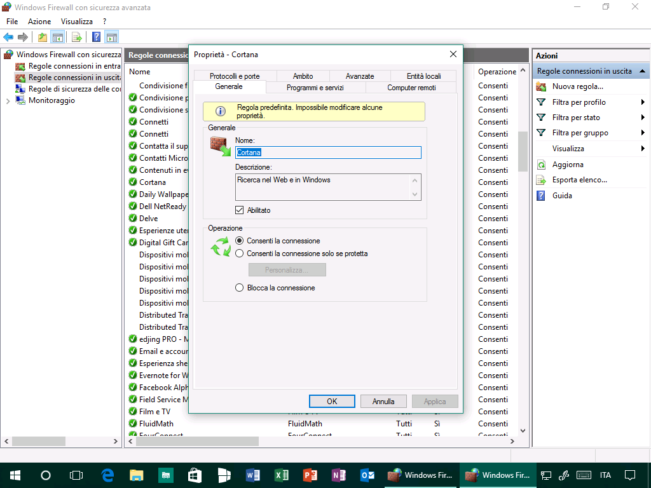Screen dimensions: 651x488
Task: Click the rules list vertical scrollbar thumb
Action: tap(523, 151)
